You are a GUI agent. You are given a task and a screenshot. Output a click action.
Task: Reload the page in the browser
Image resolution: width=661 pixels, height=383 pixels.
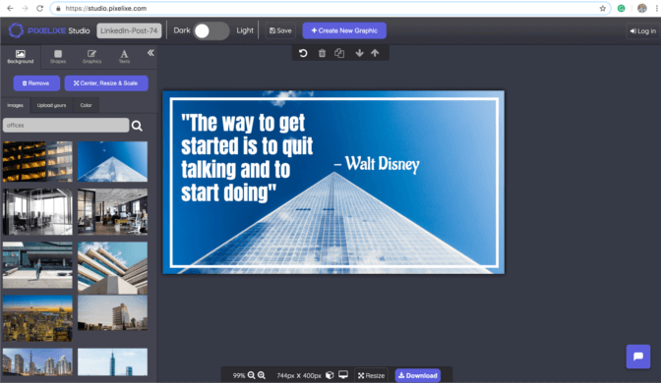click(39, 8)
